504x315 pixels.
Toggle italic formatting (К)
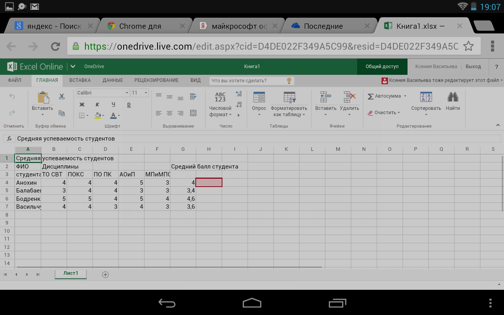[97, 105]
